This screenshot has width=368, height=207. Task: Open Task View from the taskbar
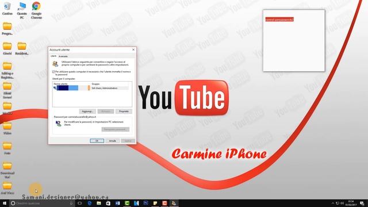point(80,203)
